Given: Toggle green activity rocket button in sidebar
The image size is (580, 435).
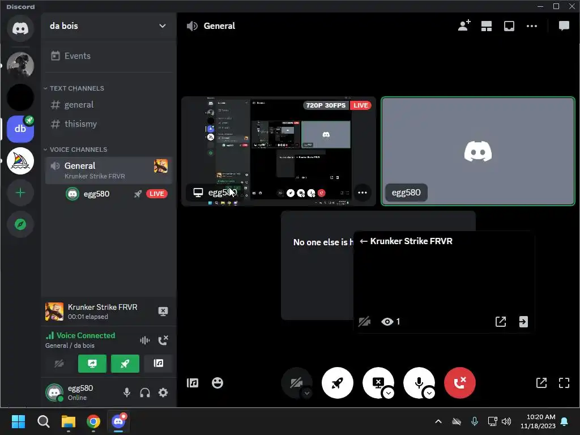Looking at the screenshot, I should click(125, 364).
